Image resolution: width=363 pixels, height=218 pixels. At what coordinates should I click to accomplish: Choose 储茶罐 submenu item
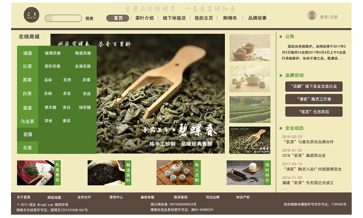(x=85, y=107)
